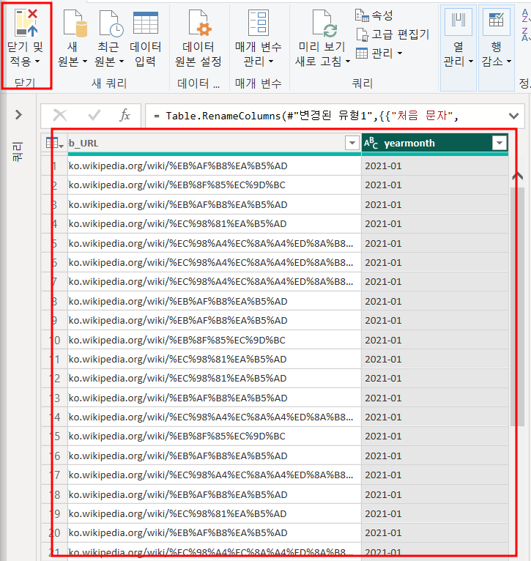Click the 행 감소 (Reduce Rows) icon

coord(497,21)
